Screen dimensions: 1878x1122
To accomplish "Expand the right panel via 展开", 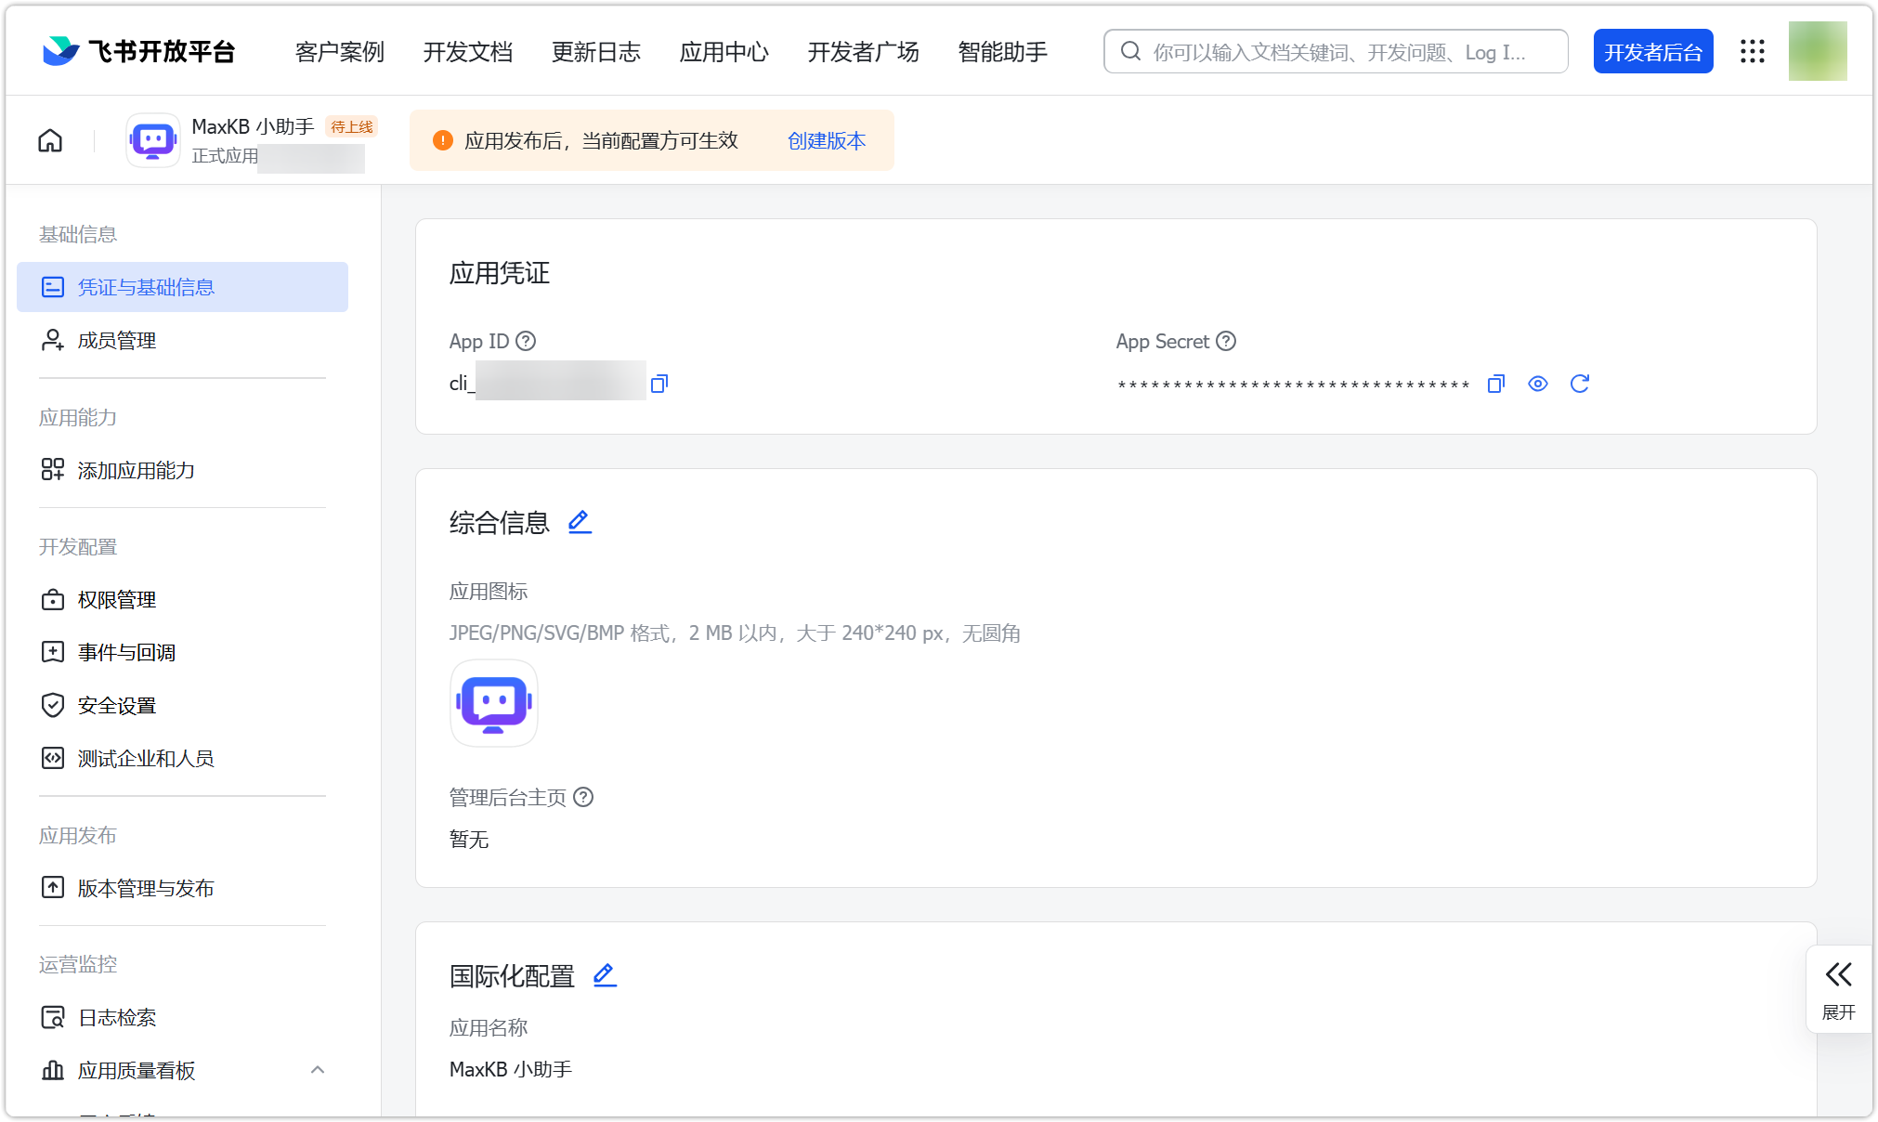I will tap(1839, 987).
